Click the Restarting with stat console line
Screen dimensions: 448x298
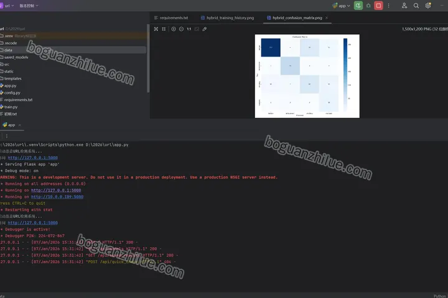(x=26, y=210)
